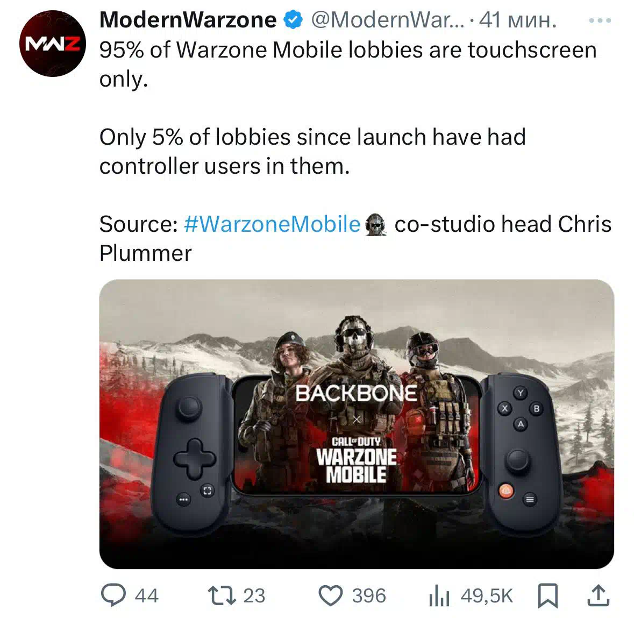Click the retweet count 23

point(254,596)
